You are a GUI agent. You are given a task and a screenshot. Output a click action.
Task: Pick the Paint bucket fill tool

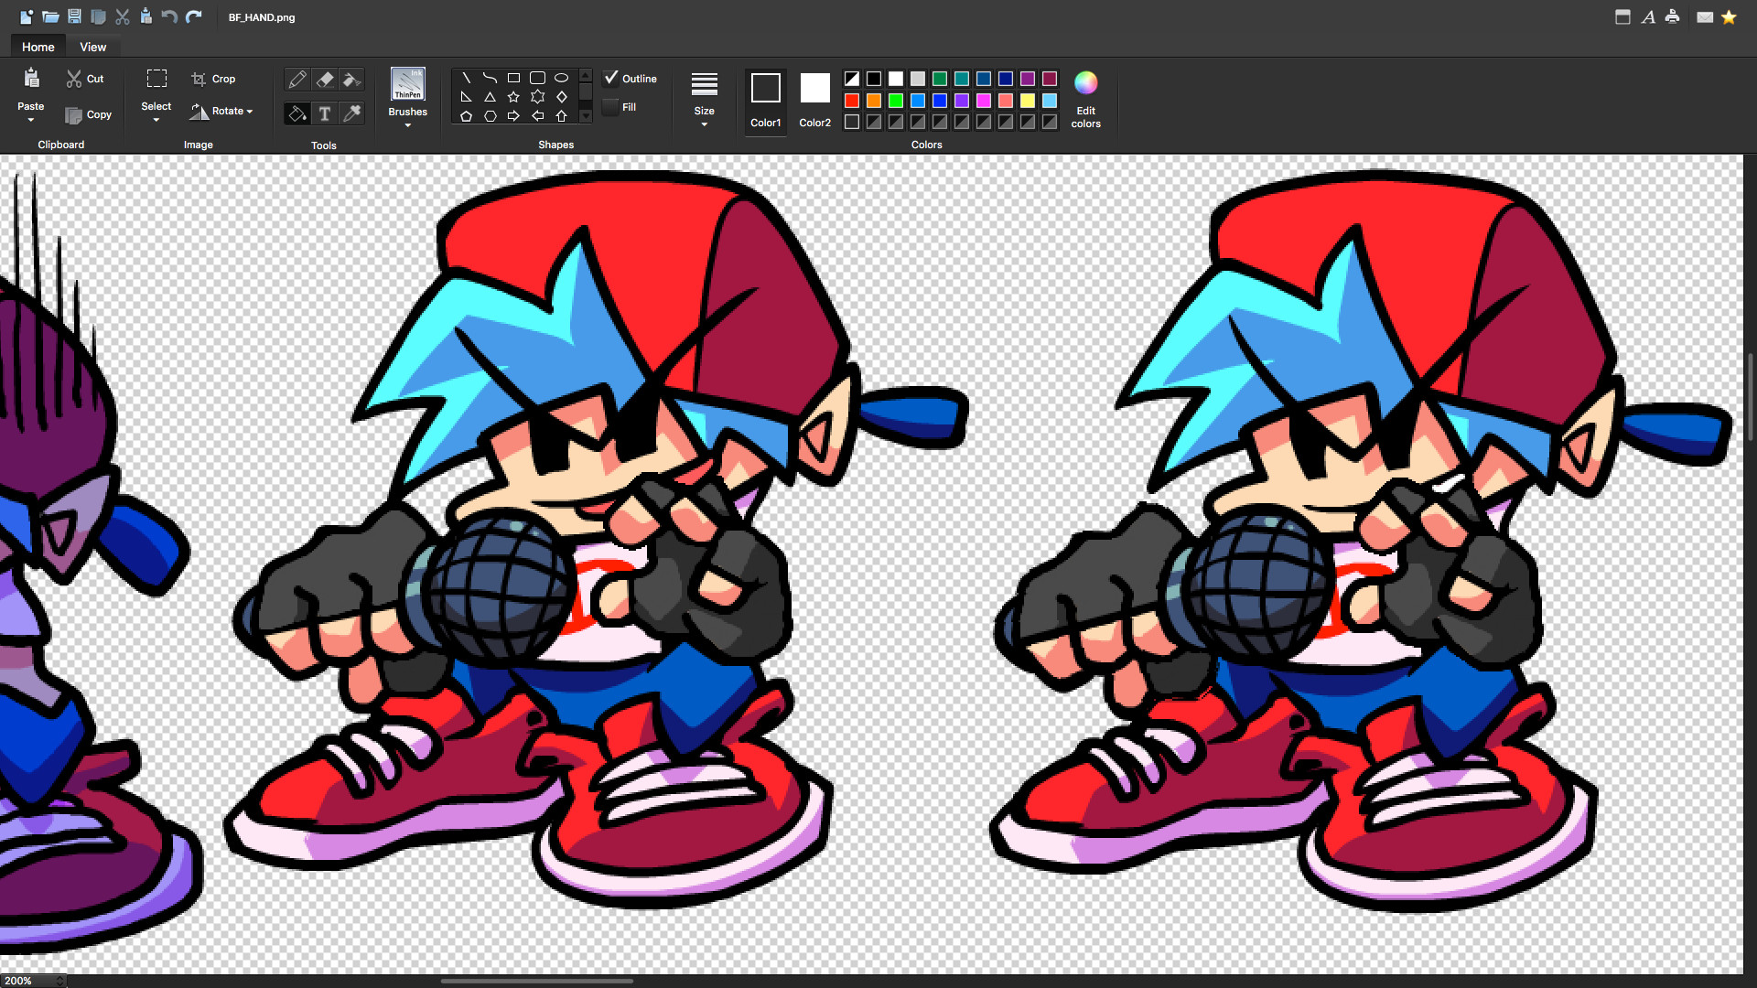coord(296,113)
